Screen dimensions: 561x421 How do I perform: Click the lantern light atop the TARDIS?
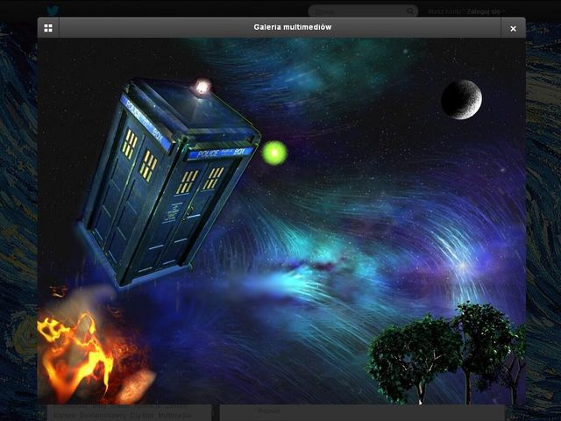(x=202, y=86)
